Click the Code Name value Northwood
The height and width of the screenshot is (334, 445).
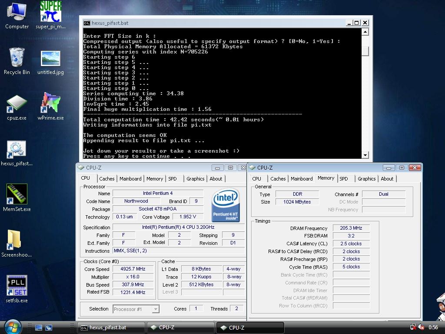136,201
